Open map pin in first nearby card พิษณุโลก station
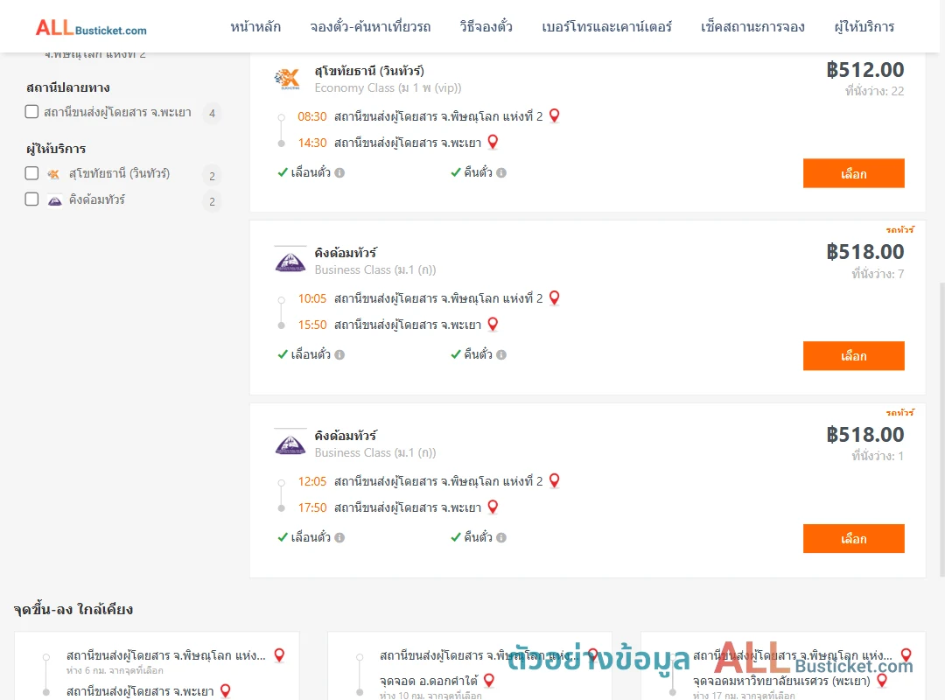 pos(280,654)
